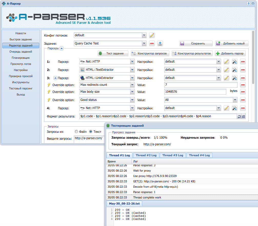The height and width of the screenshot is (226, 258).
Task: Export the task via download icon
Action: point(160,43)
